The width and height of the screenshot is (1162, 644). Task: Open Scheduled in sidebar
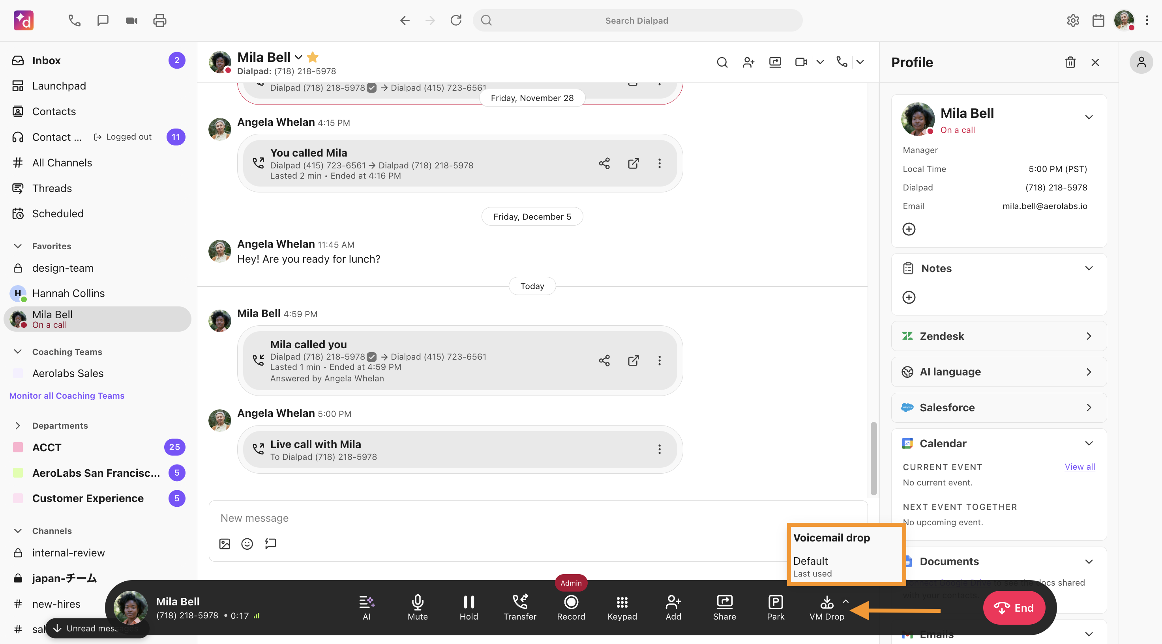click(98, 214)
